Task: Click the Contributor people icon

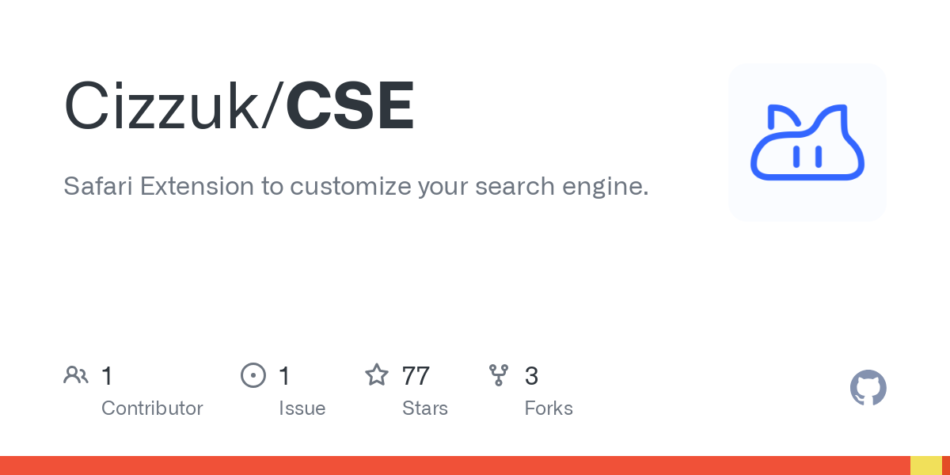Action: tap(76, 375)
